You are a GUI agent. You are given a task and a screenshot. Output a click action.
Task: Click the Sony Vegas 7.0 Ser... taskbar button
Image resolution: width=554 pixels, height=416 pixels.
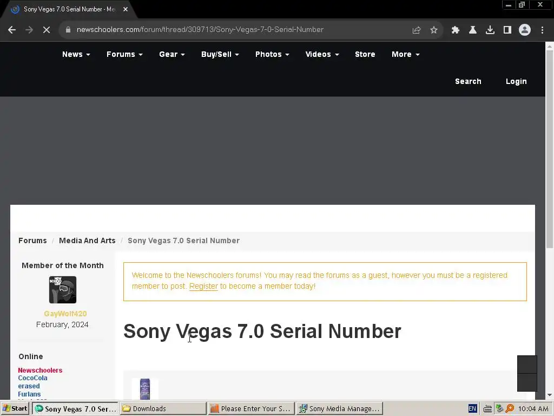[75, 408]
